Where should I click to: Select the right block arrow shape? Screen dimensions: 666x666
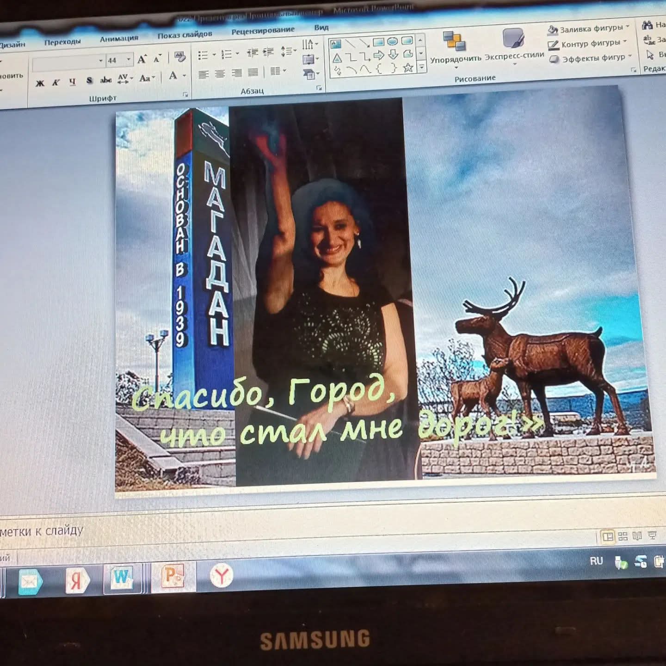click(x=379, y=55)
